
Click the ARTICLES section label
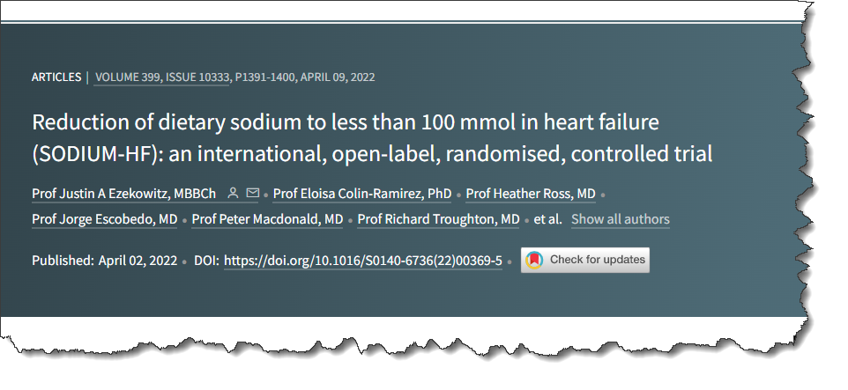(56, 77)
